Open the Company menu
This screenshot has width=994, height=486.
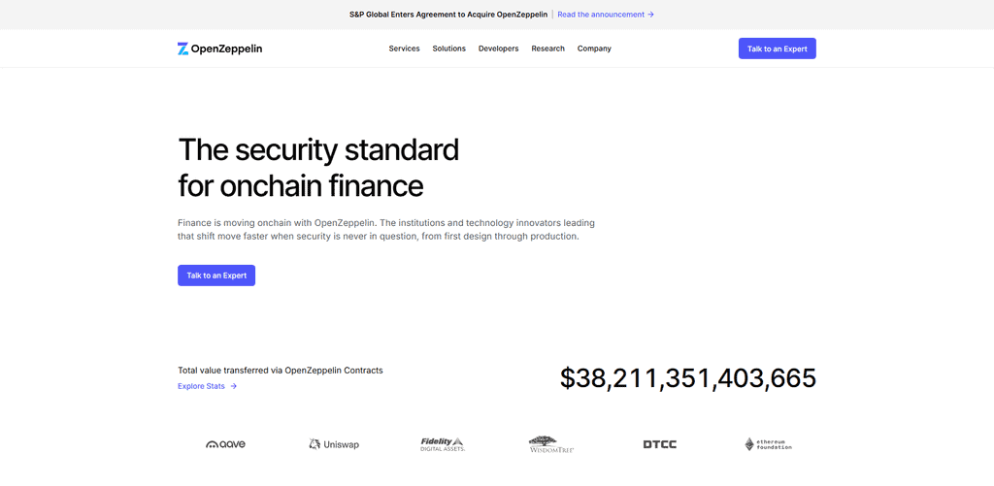tap(594, 49)
